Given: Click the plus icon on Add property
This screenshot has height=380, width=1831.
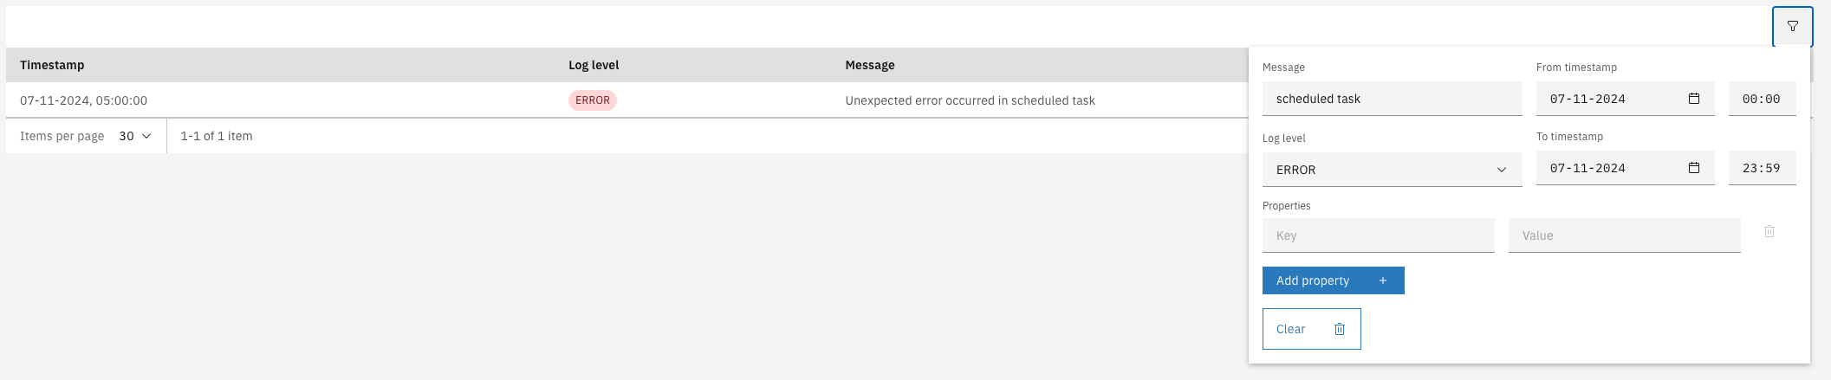Looking at the screenshot, I should coord(1383,280).
